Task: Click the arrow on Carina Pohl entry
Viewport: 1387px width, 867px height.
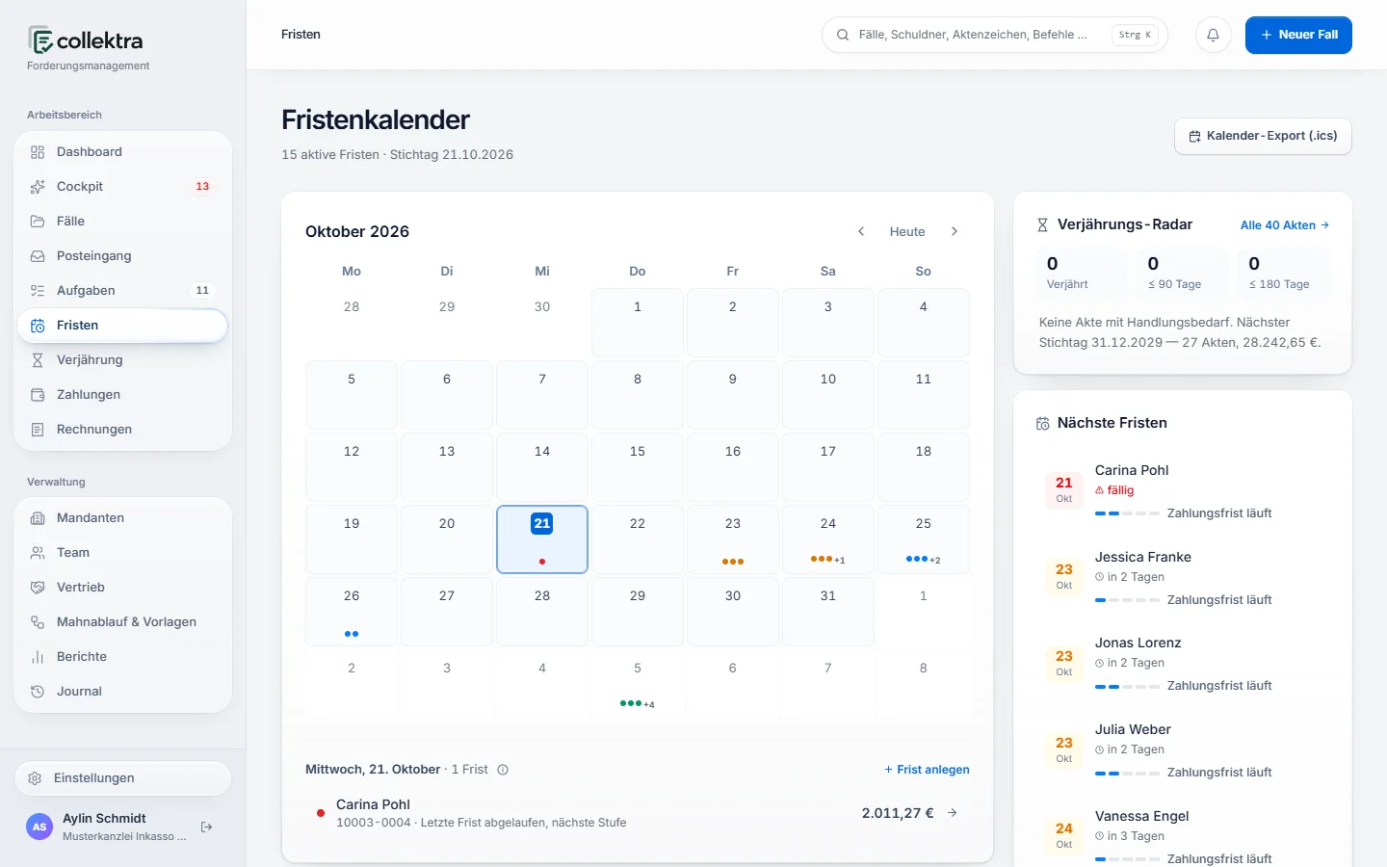Action: click(x=953, y=813)
